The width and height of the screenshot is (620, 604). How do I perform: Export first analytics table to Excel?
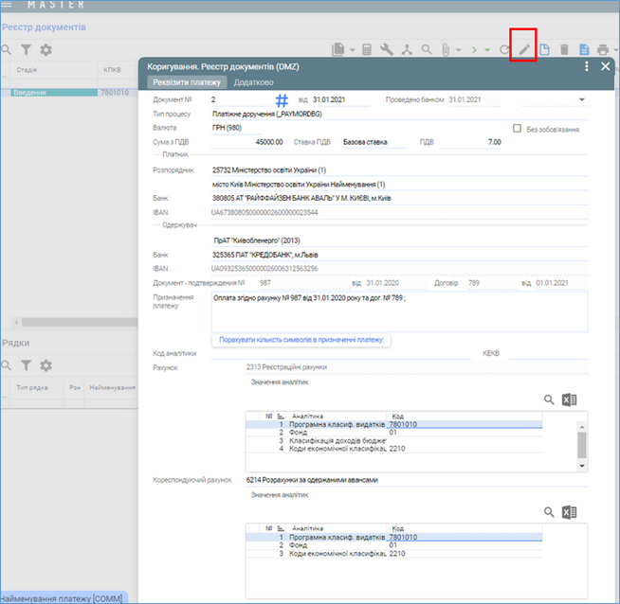569,400
